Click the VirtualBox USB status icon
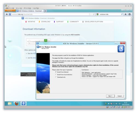 pyautogui.click(x=112, y=107)
